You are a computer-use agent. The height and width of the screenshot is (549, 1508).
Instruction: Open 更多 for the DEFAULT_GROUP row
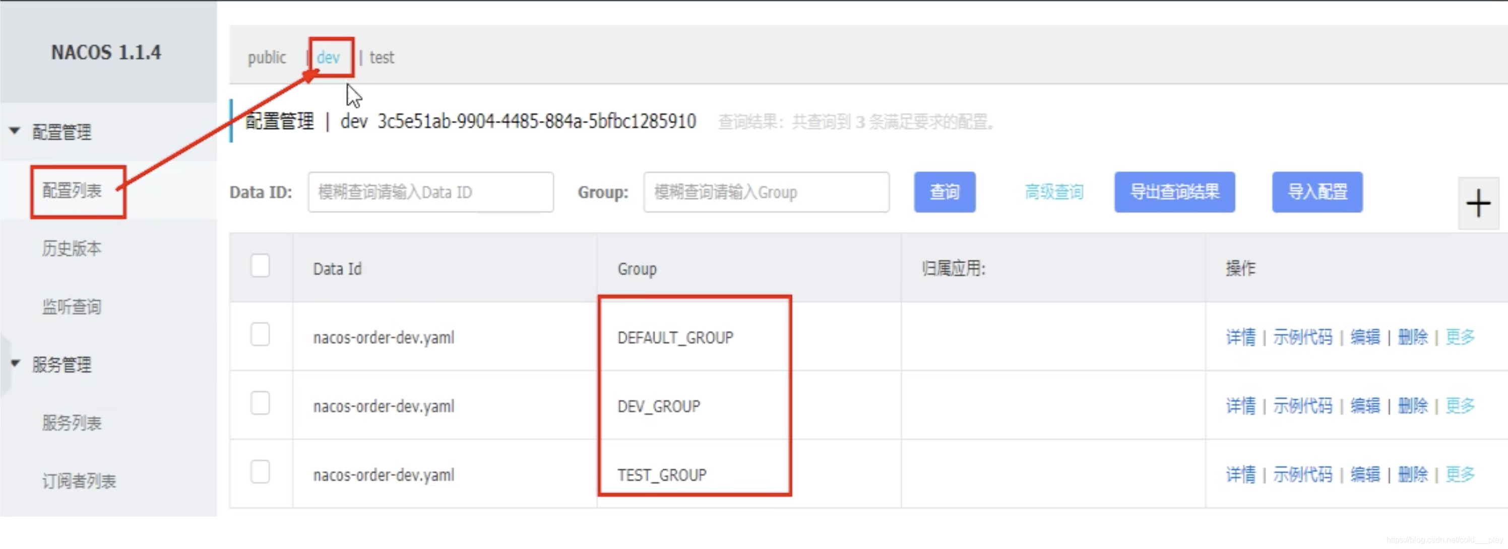click(x=1460, y=337)
